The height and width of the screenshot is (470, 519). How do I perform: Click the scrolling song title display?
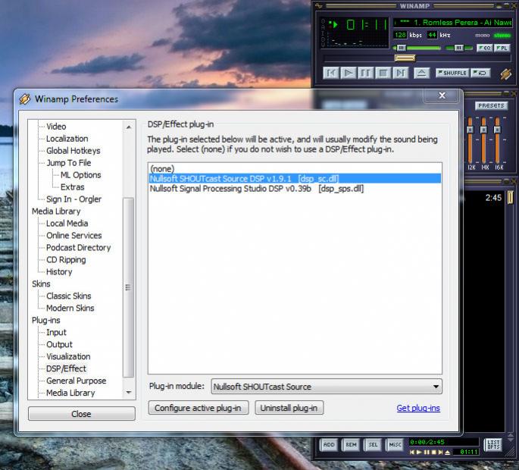pyautogui.click(x=453, y=23)
